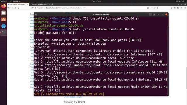This screenshot has height=105, width=187.
Task: Open the terminal hamburger menu
Action: click(154, 14)
